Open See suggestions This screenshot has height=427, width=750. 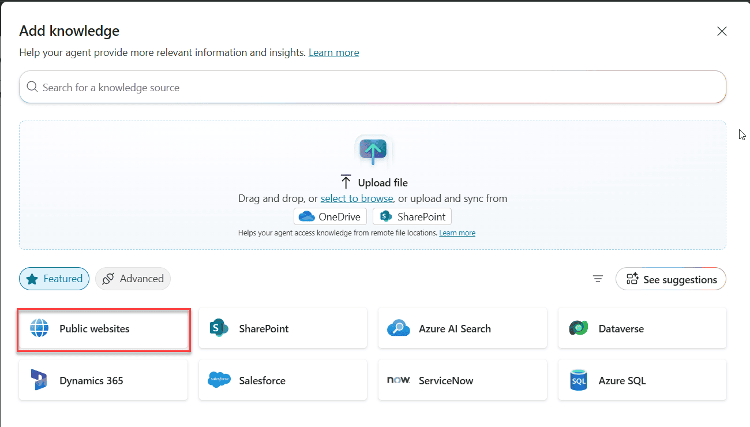(x=671, y=279)
